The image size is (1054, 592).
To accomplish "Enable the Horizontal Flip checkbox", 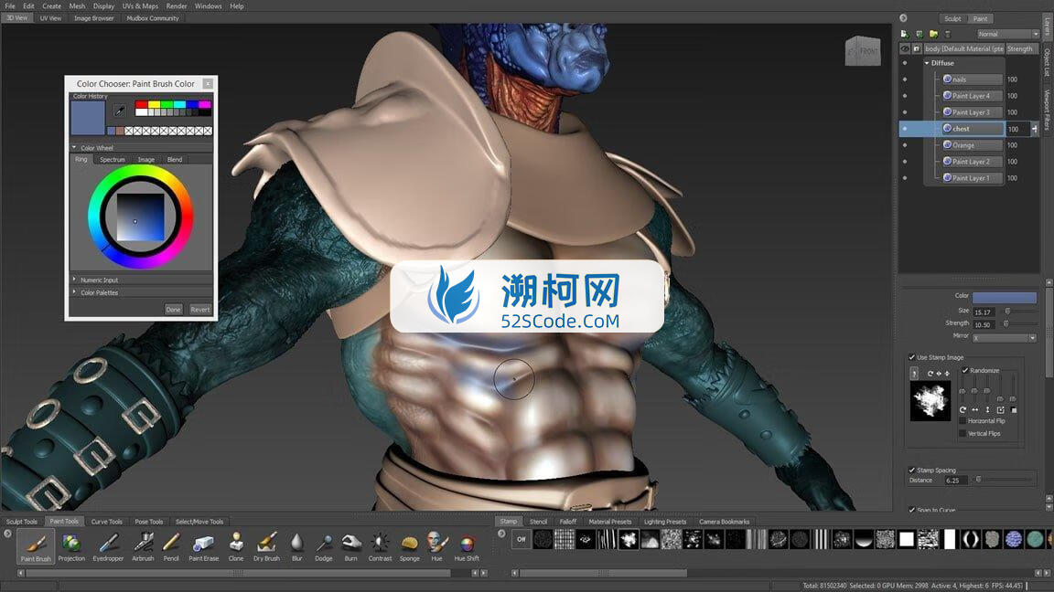I will [x=963, y=421].
